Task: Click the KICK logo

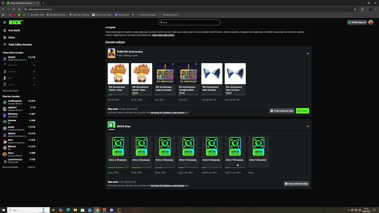Action: 16,22
